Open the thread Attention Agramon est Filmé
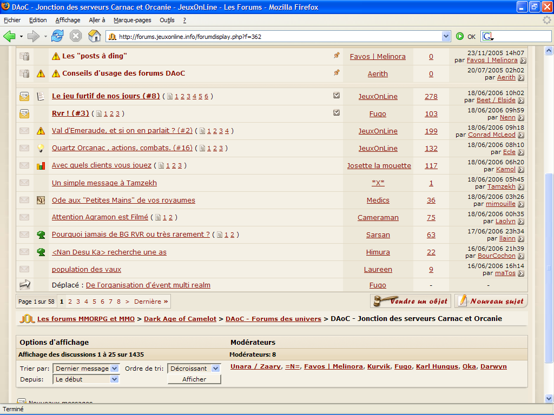 click(x=100, y=217)
